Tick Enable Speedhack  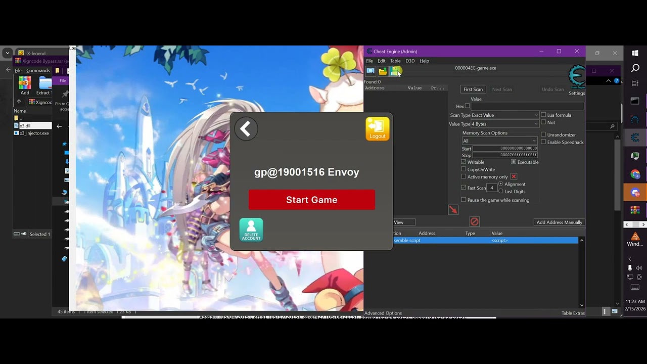point(543,142)
